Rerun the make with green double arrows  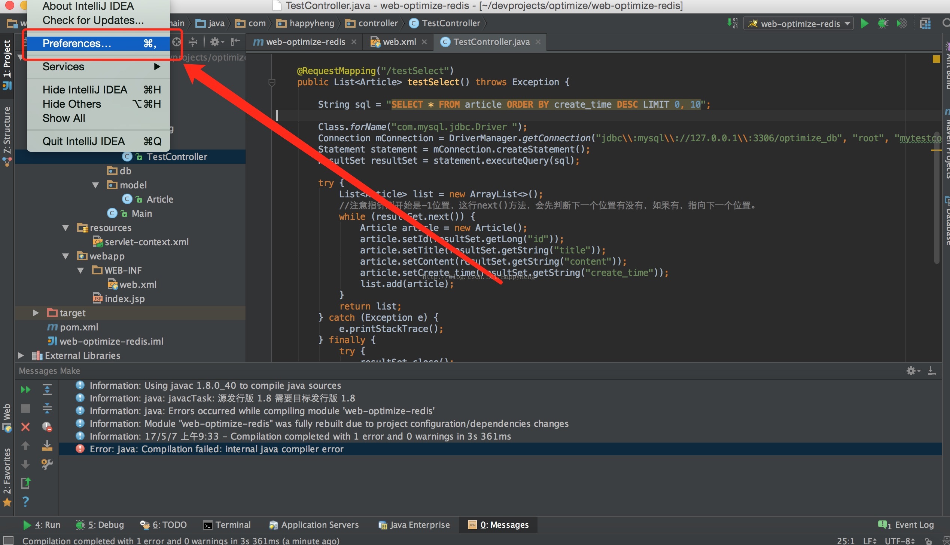(25, 389)
